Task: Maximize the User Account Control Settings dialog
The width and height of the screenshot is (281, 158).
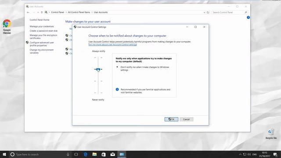Action: tap(195, 27)
